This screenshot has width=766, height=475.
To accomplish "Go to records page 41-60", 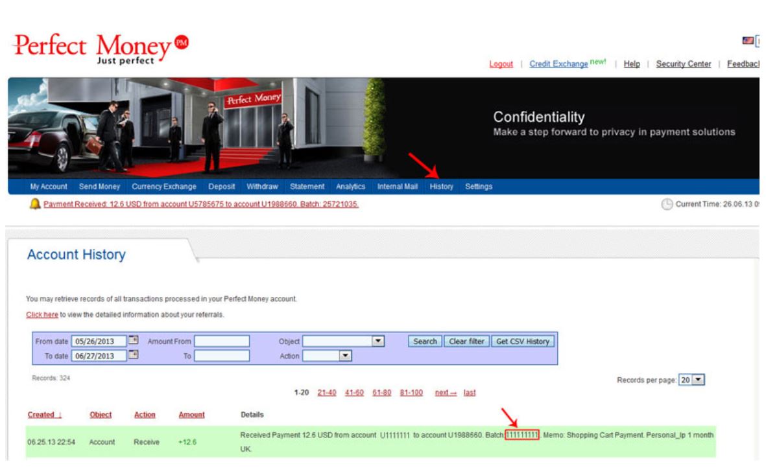I will (354, 393).
